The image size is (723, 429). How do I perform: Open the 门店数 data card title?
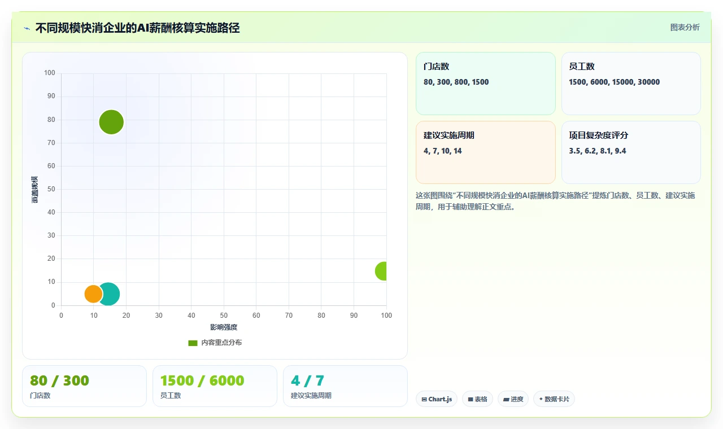(x=436, y=67)
